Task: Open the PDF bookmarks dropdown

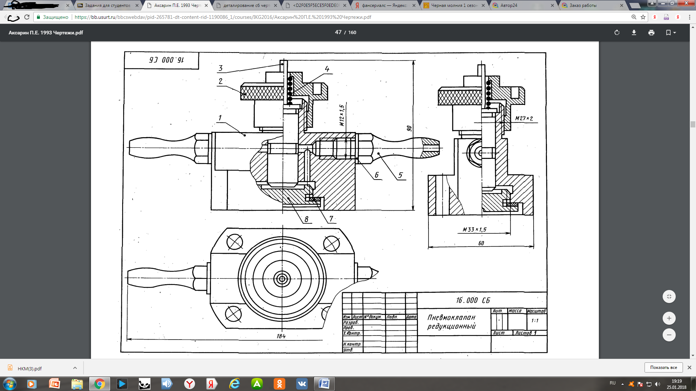Action: click(671, 33)
